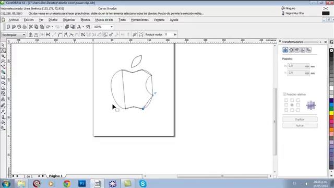Click the New document icon

point(8,27)
